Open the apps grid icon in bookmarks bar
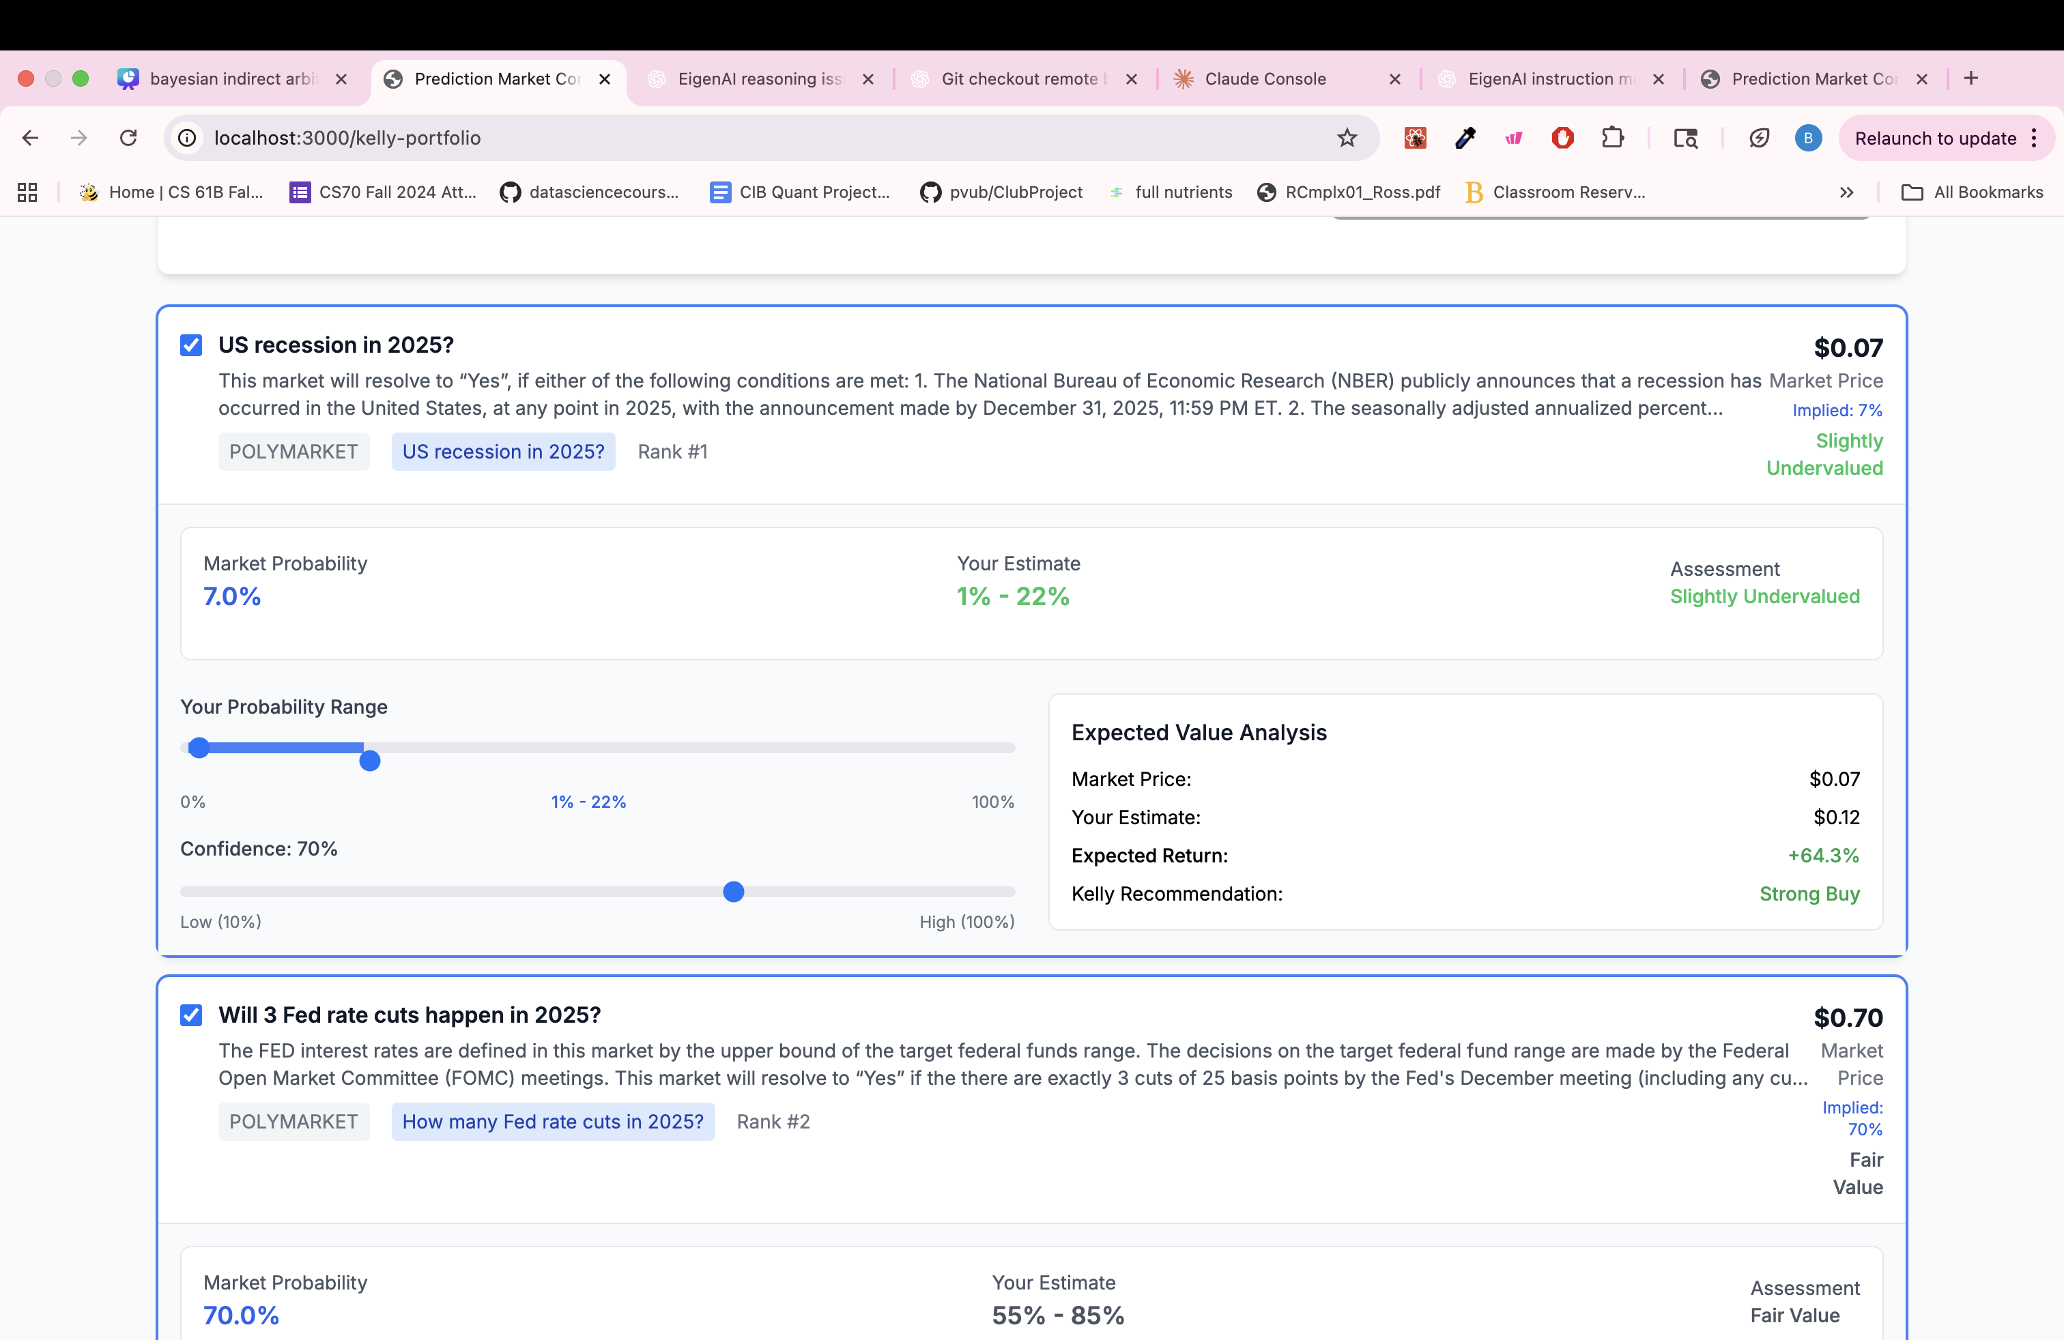The height and width of the screenshot is (1340, 2064). pos(28,192)
